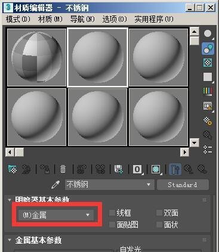Enable the 面状 checkbox
The image size is (219, 252).
pos(159,225)
